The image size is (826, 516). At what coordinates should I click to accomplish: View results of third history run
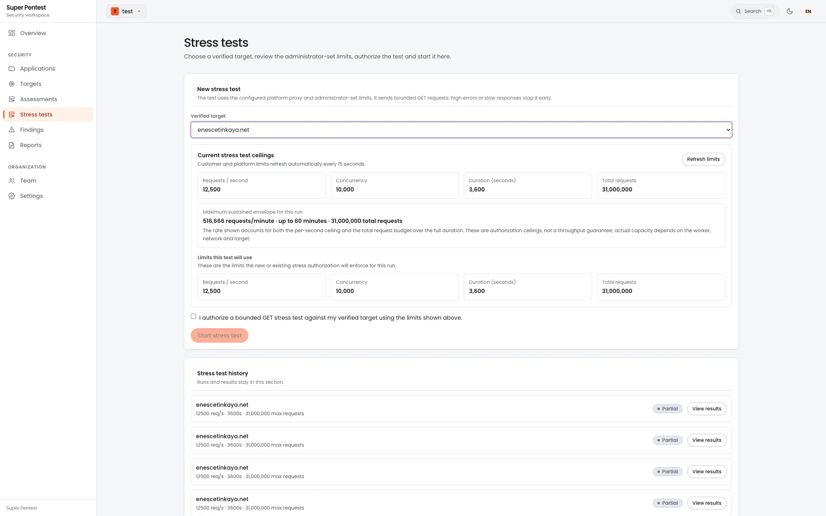pos(707,472)
